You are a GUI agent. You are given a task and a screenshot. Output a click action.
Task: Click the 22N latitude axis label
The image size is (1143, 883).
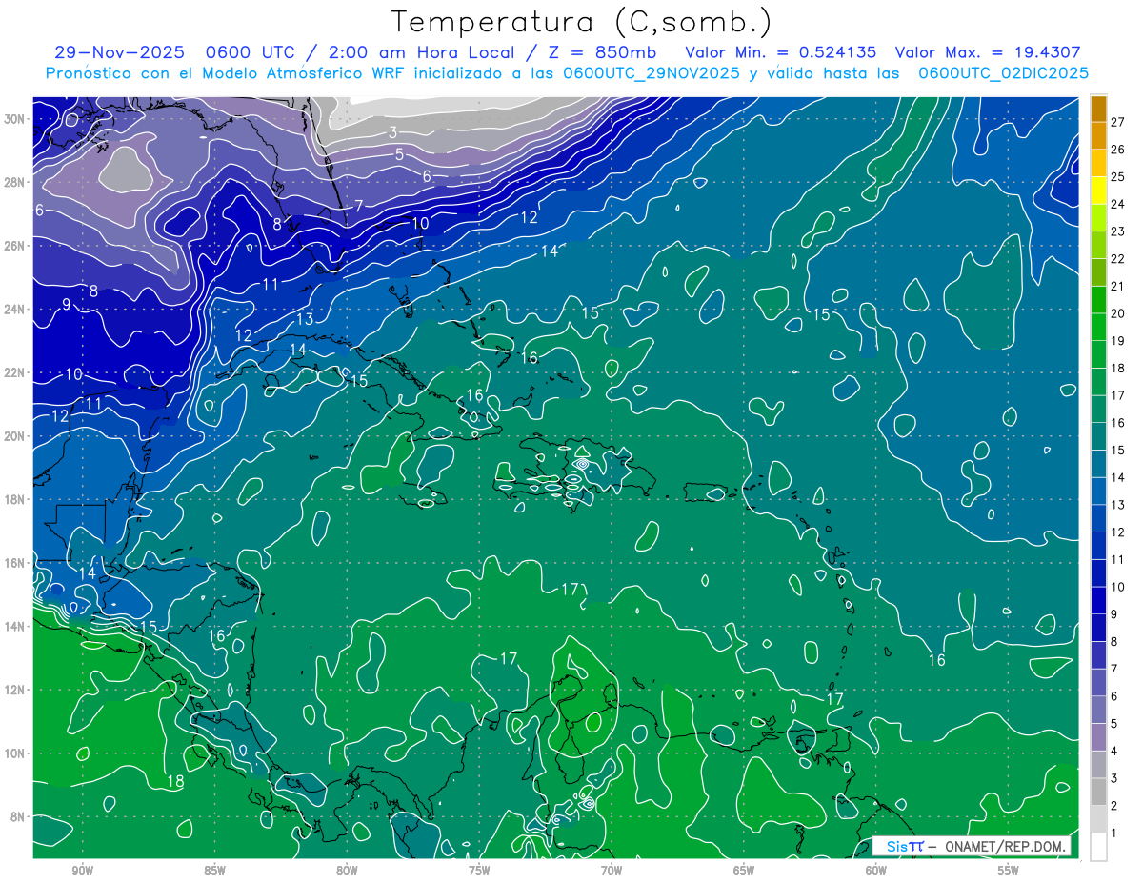pos(14,372)
